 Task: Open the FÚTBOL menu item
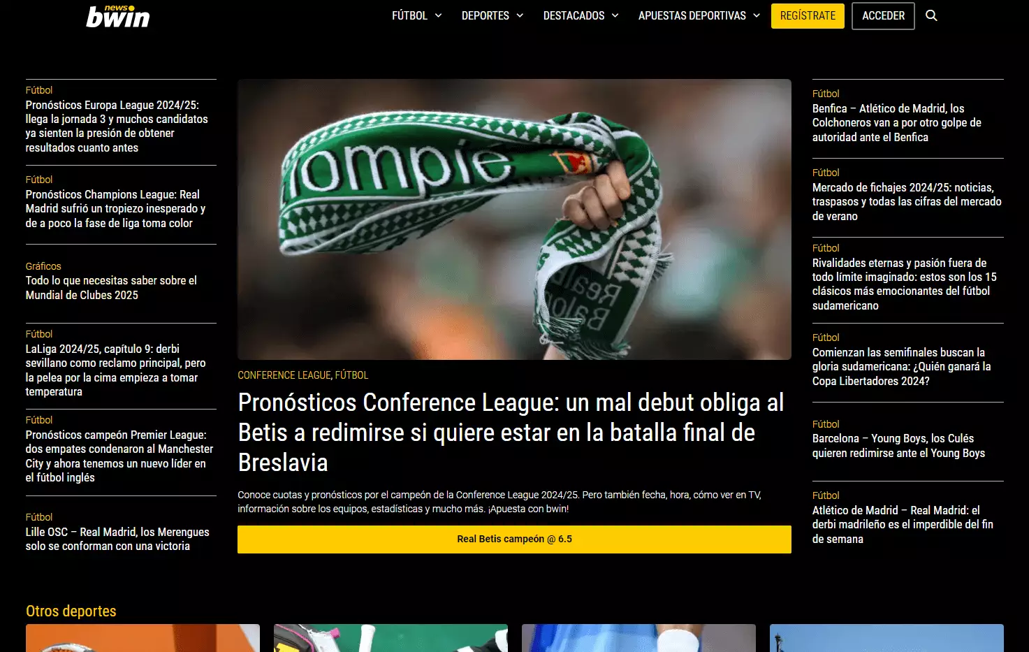pos(409,15)
